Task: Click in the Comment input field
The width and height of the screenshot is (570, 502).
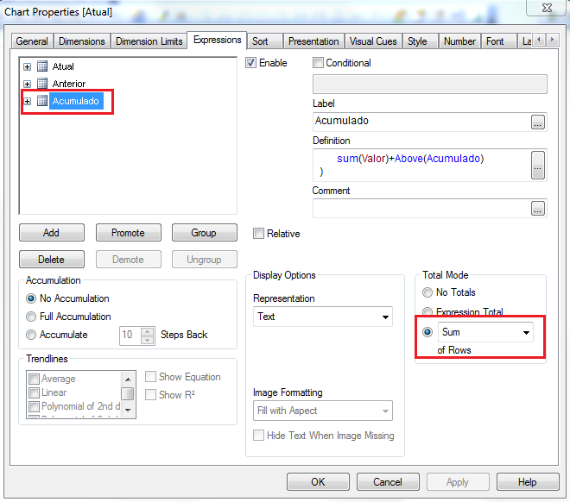Action: coord(421,209)
